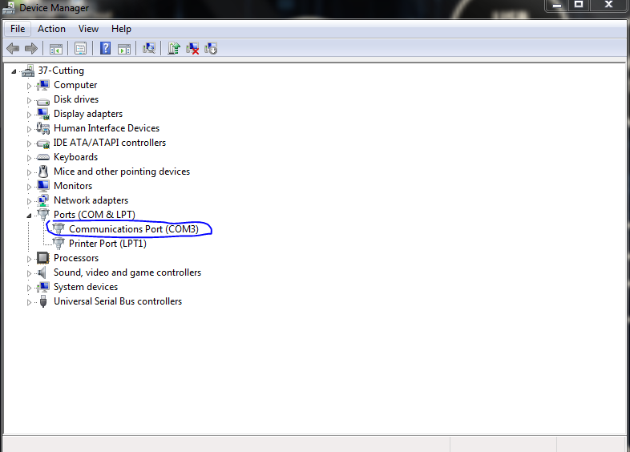Click the 37-Cutting computer root icon
630x452 pixels.
(28, 71)
